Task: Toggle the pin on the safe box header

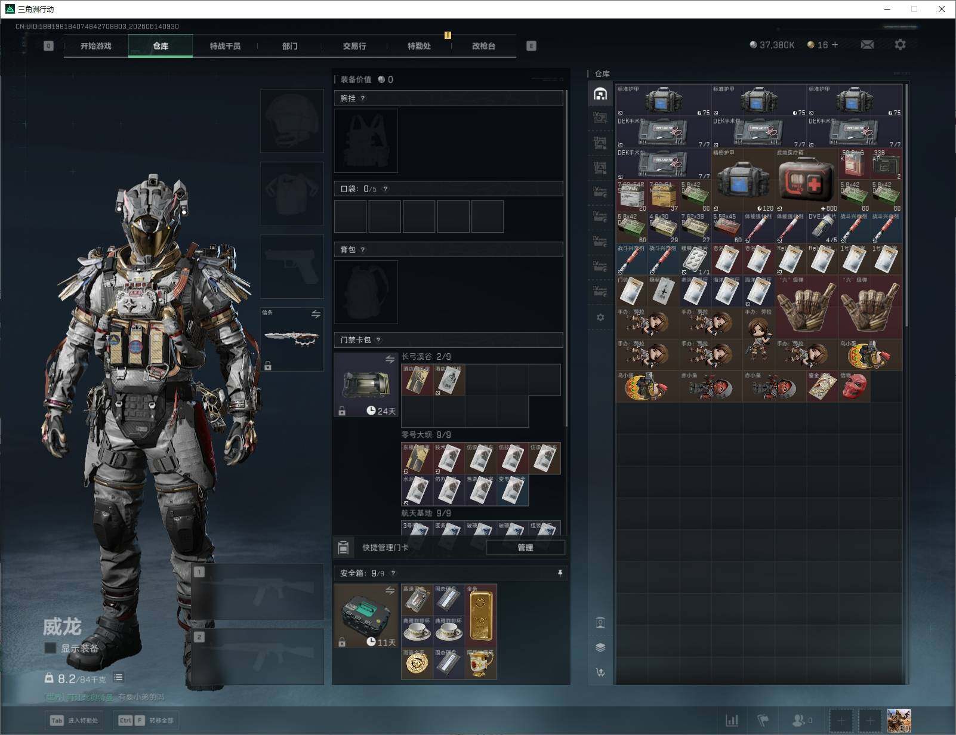Action: [560, 573]
